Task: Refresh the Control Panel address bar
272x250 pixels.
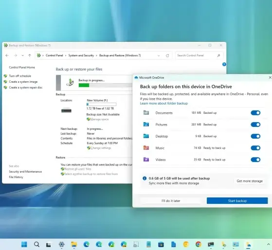Action: [167, 55]
